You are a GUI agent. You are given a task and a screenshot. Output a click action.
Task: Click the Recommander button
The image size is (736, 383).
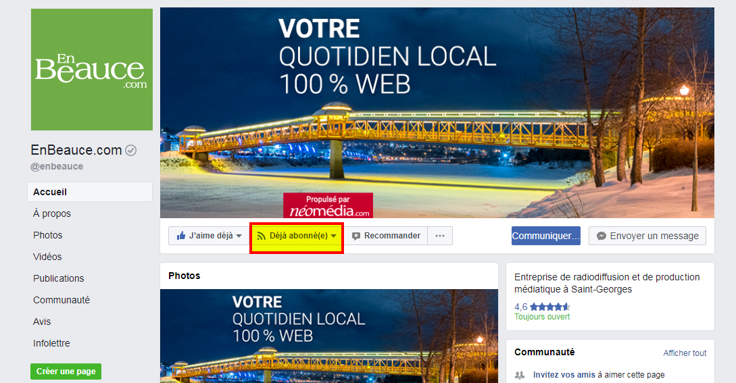[x=387, y=236]
